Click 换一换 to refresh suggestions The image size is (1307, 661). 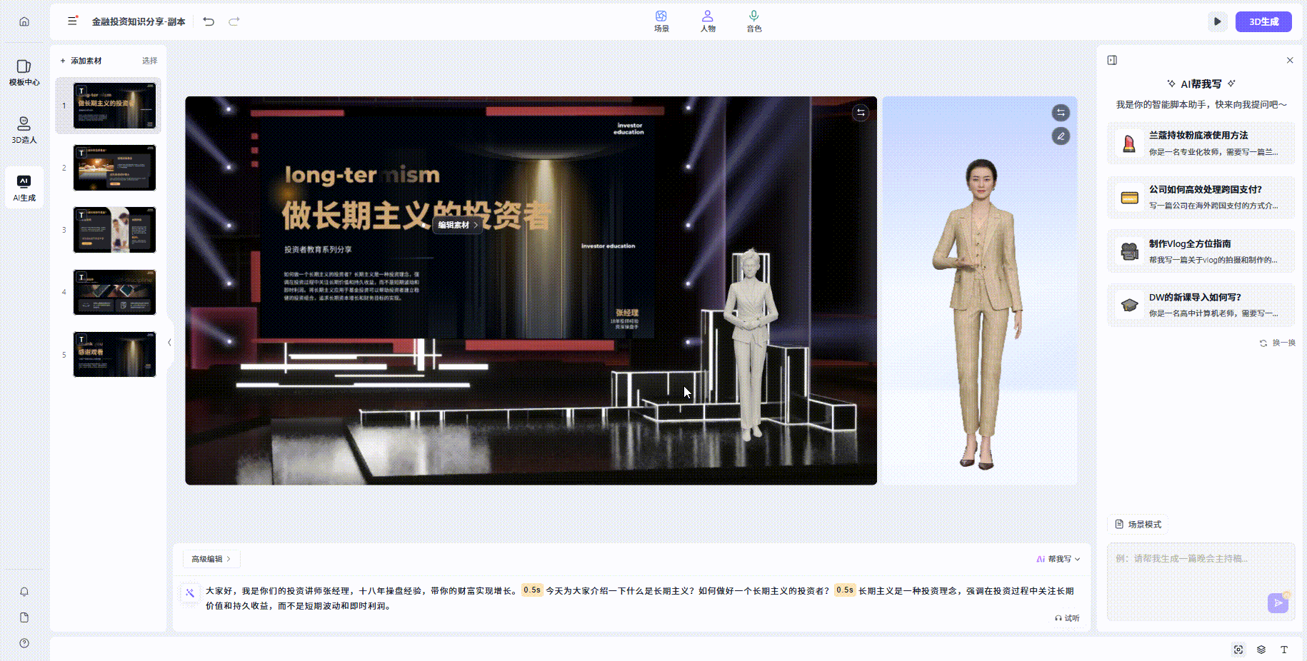tap(1277, 343)
